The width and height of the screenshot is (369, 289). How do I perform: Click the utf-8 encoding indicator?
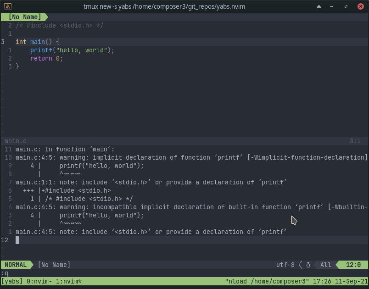point(285,265)
